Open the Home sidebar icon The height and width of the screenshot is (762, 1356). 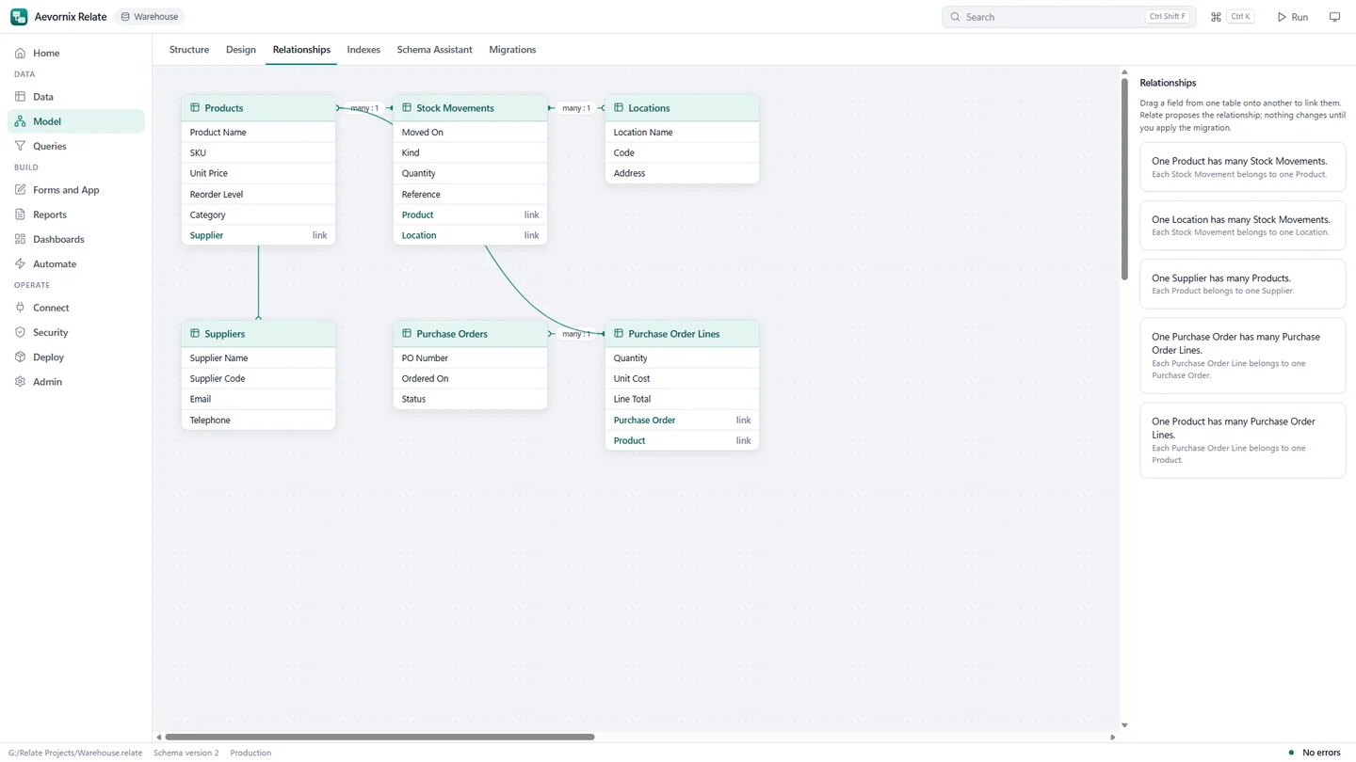[20, 53]
